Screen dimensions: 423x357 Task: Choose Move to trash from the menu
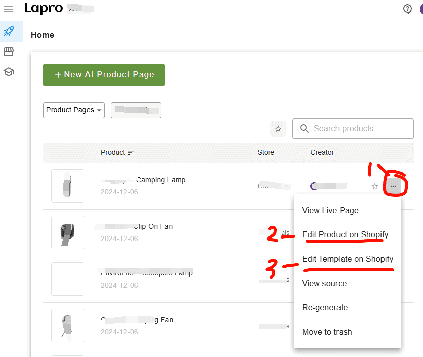coord(327,332)
